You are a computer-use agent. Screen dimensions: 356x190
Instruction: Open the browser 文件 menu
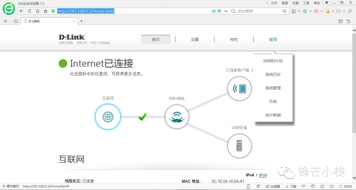(x=274, y=3)
